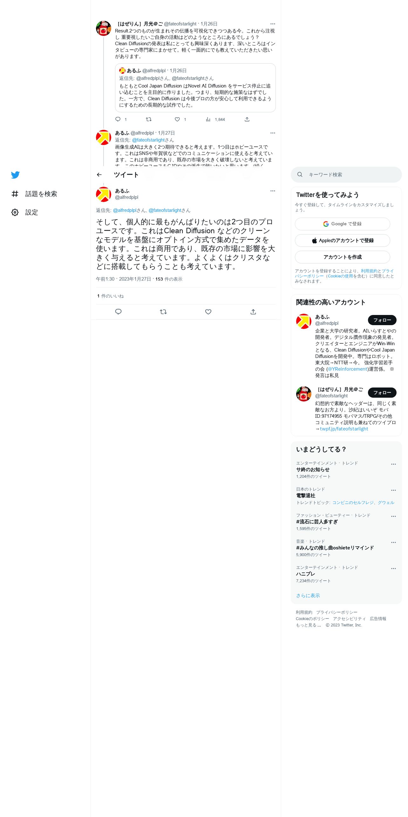Click the search magnifier icon
The image size is (408, 817).
pyautogui.click(x=300, y=174)
